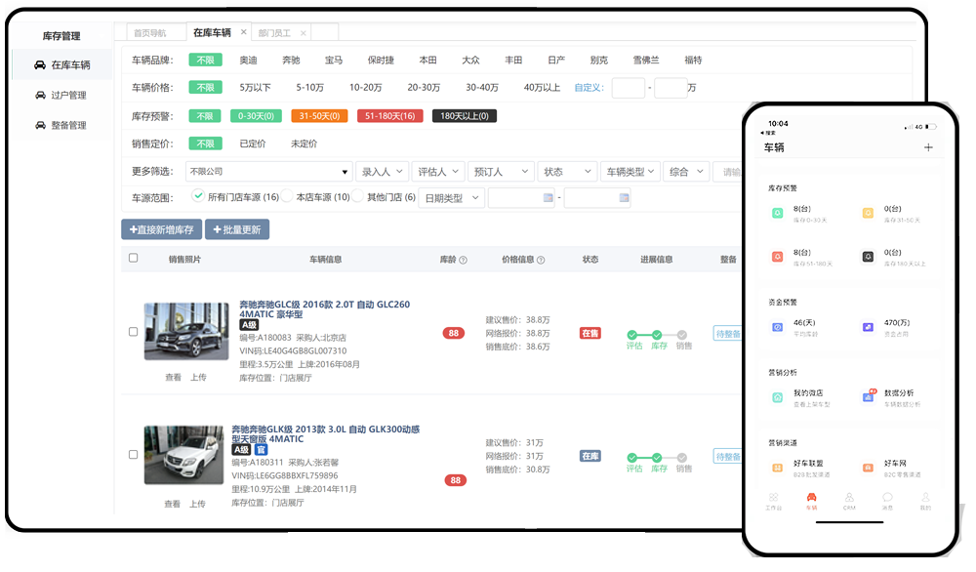Viewport: 976px width, 572px height.
Task: Tap the yellow 库存31-50天 bell icon on phone
Action: (868, 214)
